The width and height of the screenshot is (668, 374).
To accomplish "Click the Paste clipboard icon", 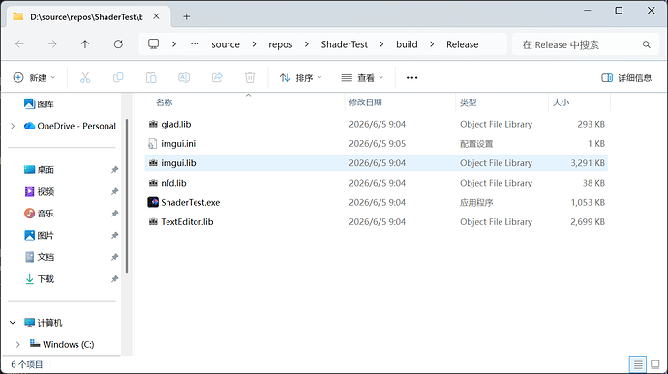I will [x=151, y=78].
